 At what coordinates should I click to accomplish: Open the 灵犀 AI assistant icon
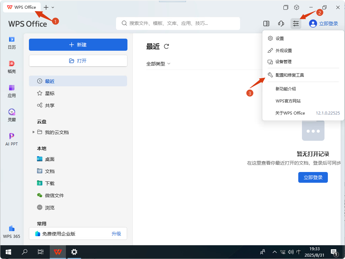12,115
